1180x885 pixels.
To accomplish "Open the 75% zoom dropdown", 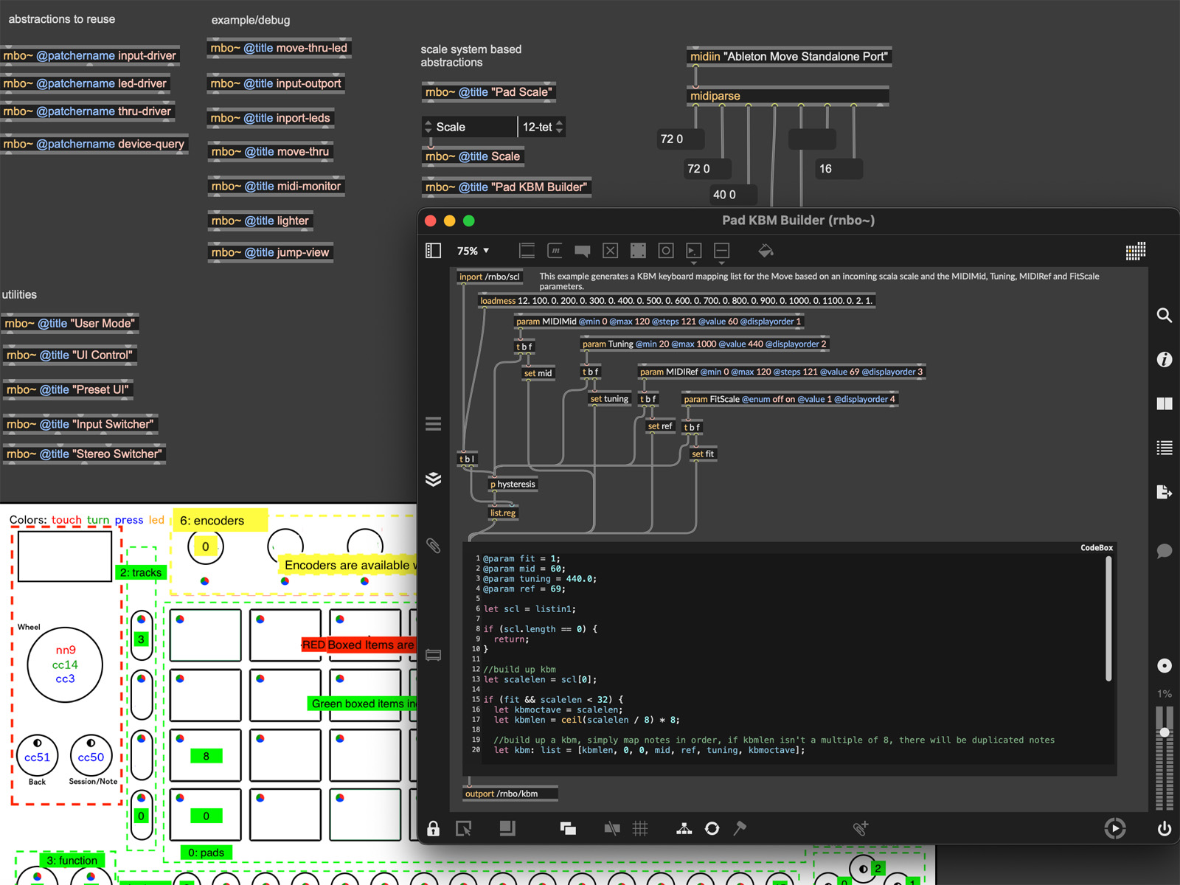I will tap(473, 251).
